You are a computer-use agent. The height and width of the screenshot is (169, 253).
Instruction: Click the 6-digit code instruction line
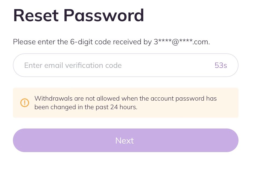[x=111, y=42]
